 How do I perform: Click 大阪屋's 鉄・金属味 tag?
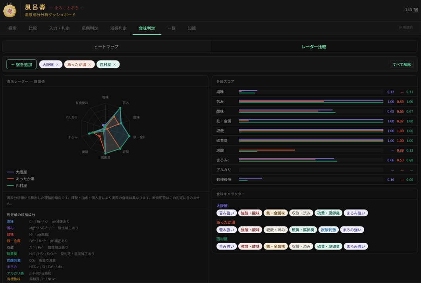coord(276,213)
